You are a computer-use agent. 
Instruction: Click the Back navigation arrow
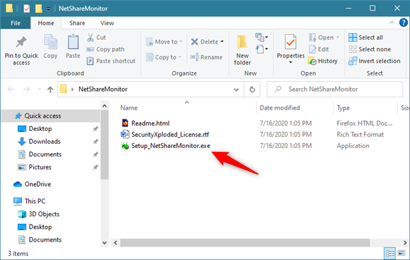[x=11, y=89]
